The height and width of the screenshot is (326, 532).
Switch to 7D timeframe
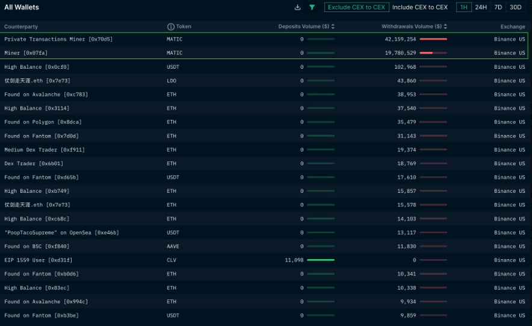click(x=498, y=7)
